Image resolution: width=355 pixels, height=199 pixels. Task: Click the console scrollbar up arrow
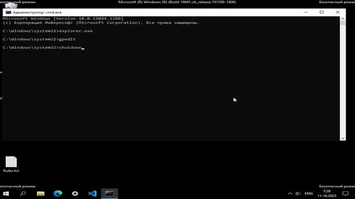coord(343,19)
